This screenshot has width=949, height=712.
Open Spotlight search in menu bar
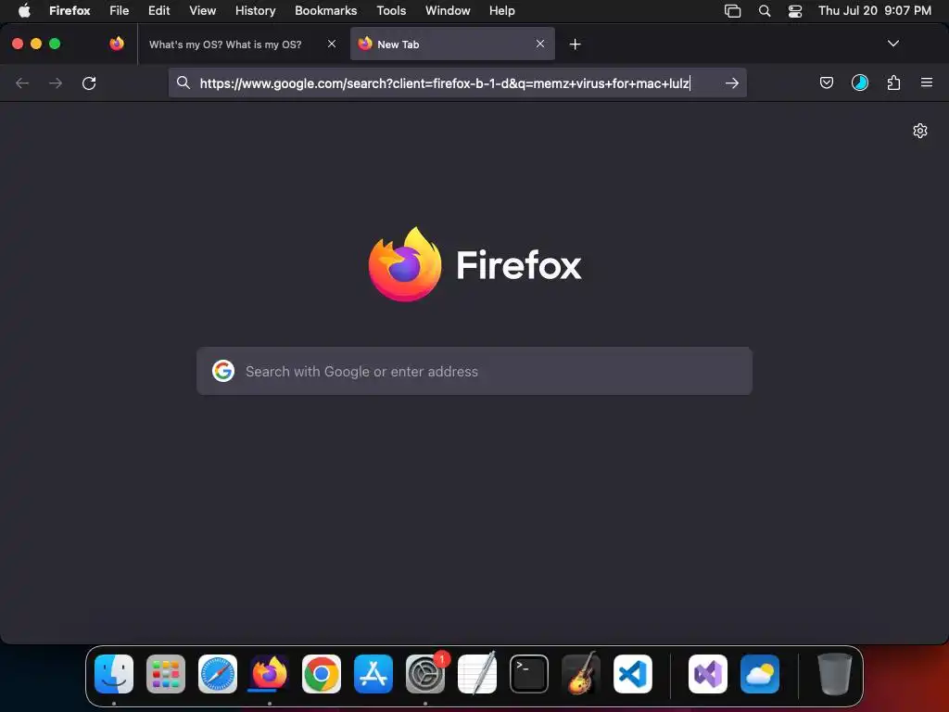(x=765, y=11)
